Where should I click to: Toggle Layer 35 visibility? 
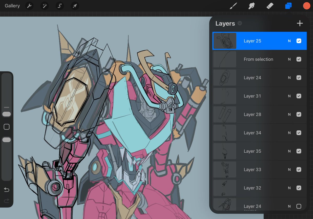299,151
